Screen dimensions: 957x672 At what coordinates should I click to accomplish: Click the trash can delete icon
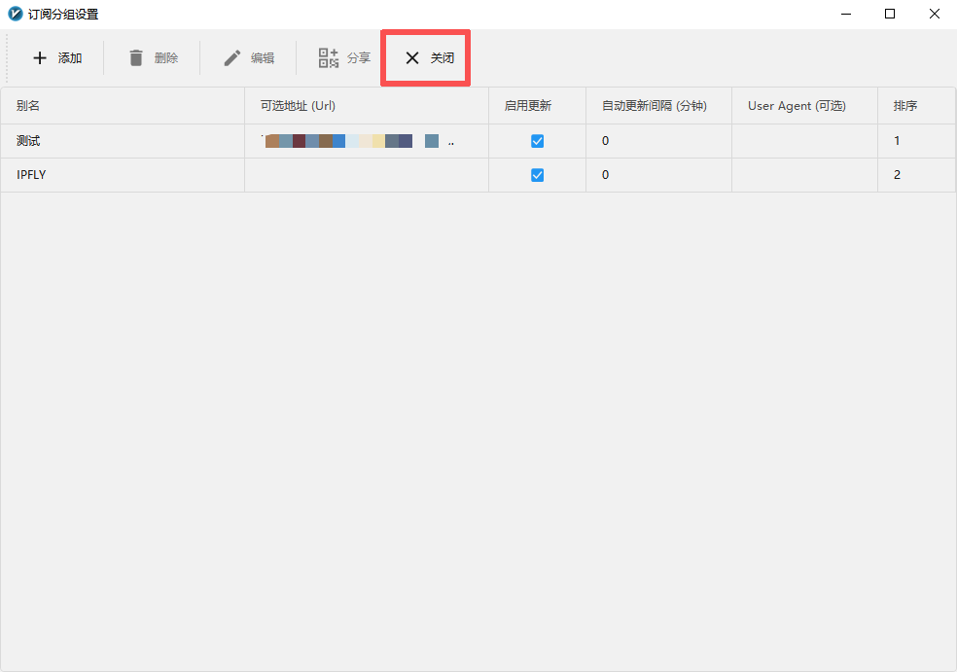[x=136, y=58]
